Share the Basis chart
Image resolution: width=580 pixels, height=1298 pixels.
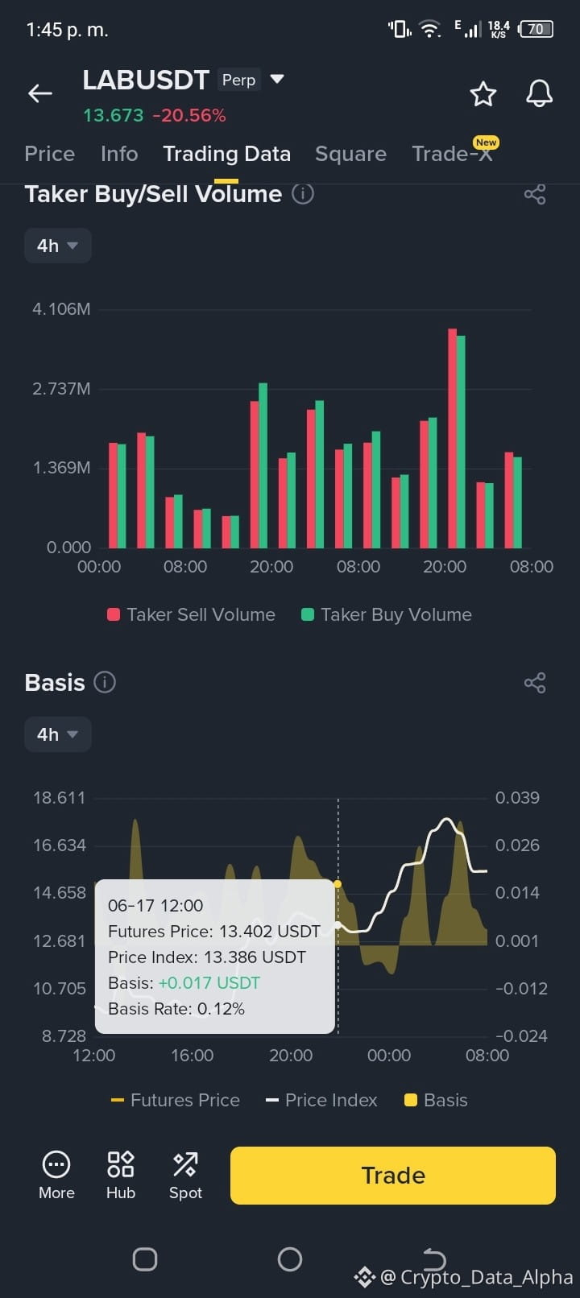pyautogui.click(x=535, y=683)
